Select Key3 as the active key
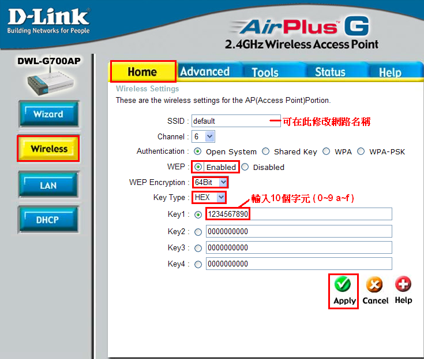Viewport: 424px width, 359px height. click(x=198, y=249)
